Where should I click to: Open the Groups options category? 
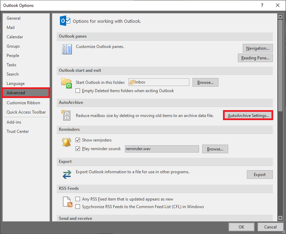[x=26, y=46]
